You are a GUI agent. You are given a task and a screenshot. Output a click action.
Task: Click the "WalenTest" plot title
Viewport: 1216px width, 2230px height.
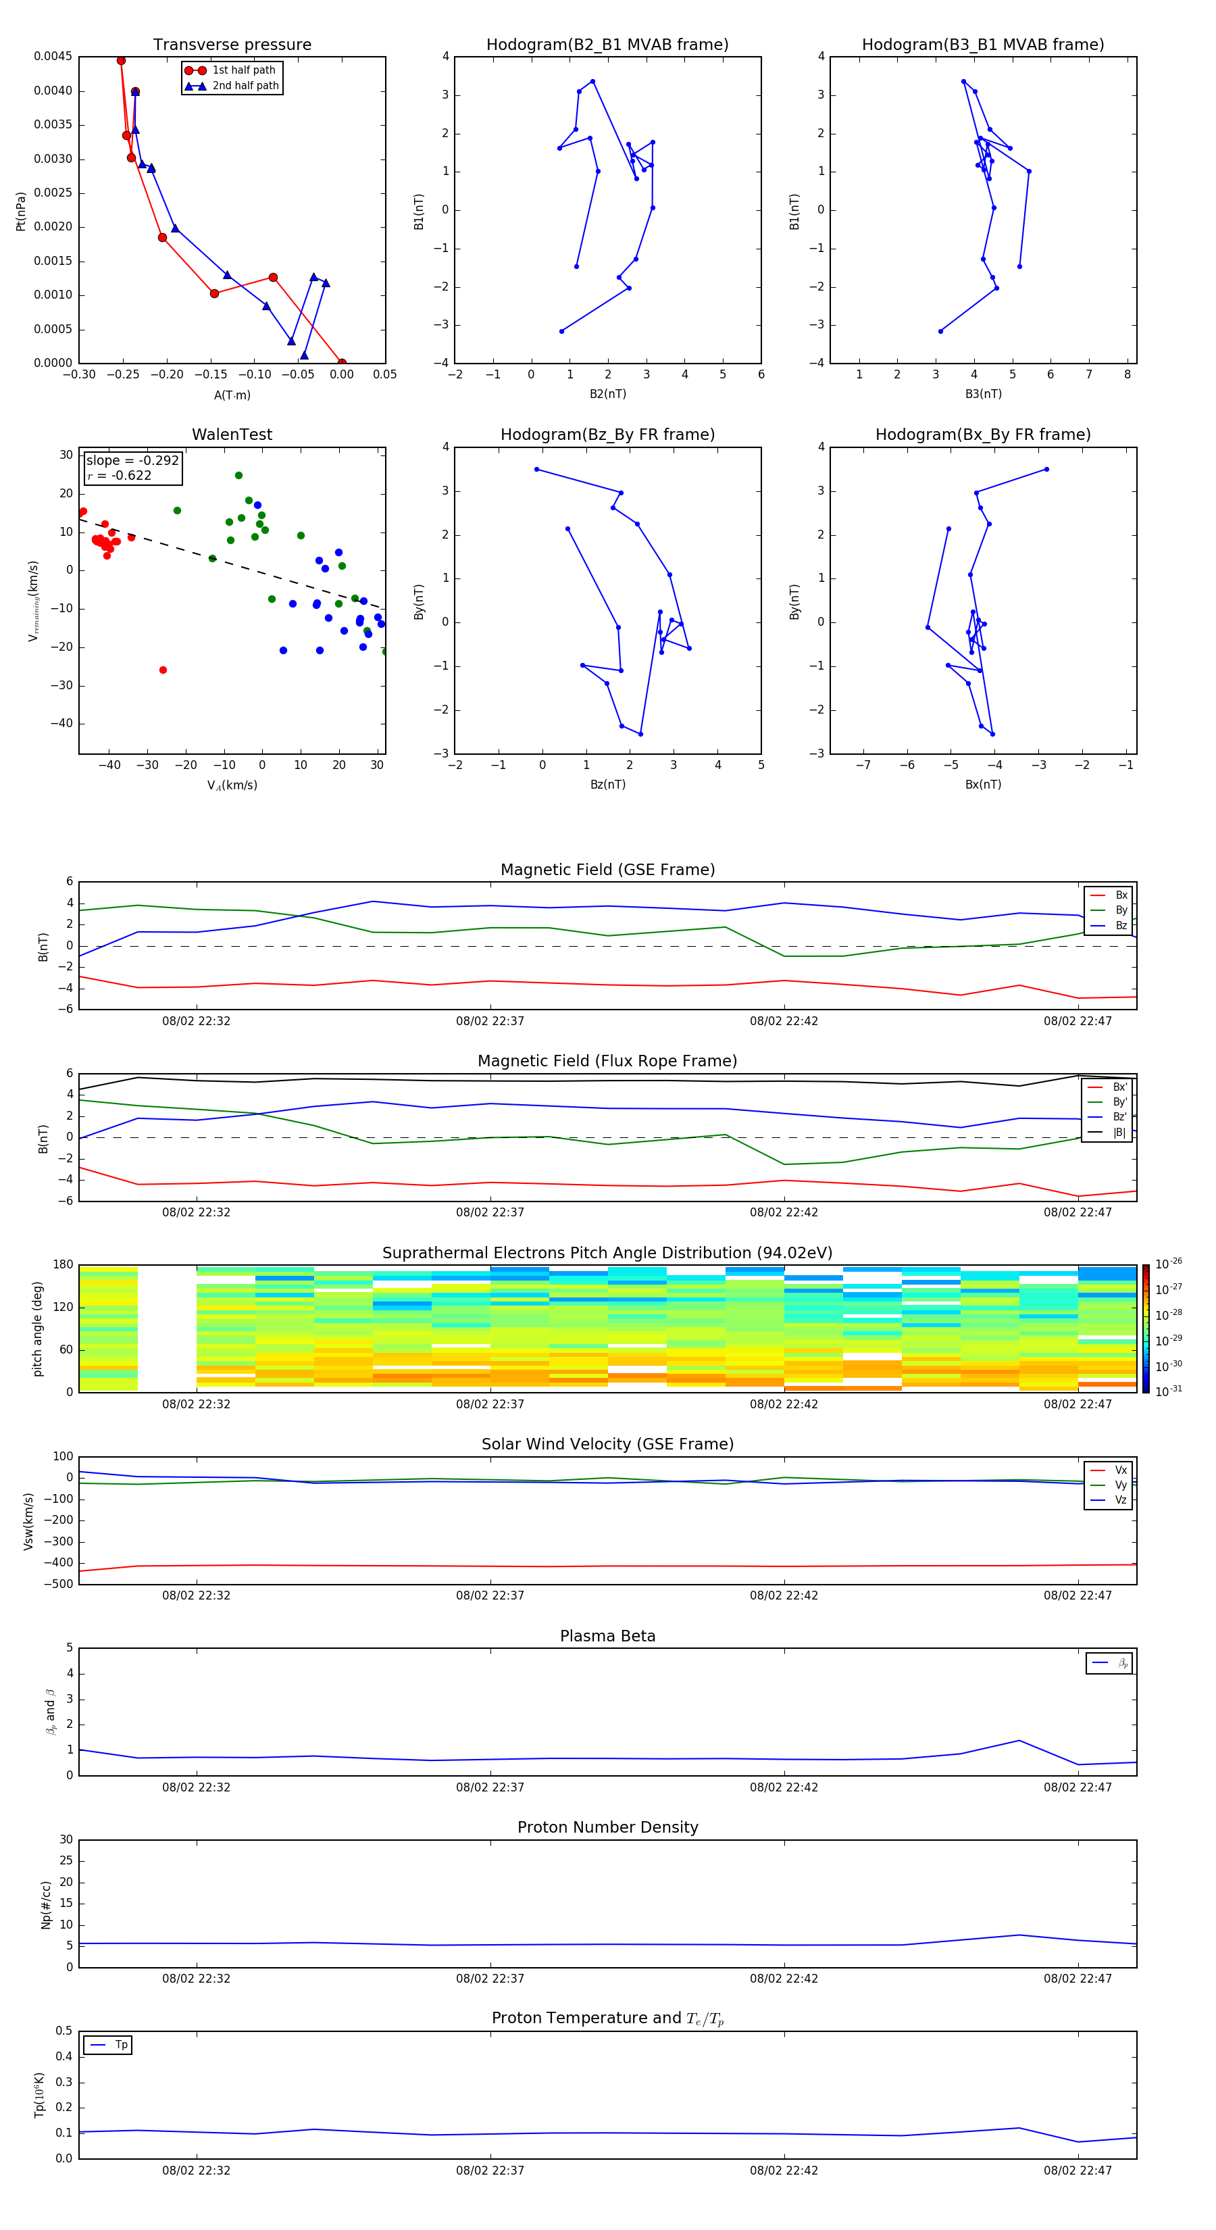tap(232, 435)
